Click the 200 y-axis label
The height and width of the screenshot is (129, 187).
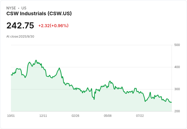point(177,111)
